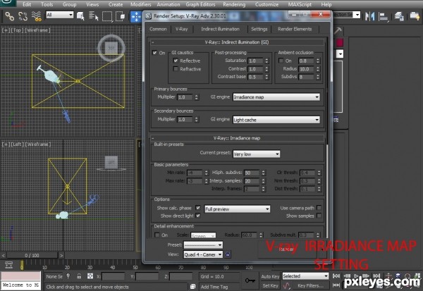
Task: Open Current preset Very low dropdown
Action: coord(257,154)
